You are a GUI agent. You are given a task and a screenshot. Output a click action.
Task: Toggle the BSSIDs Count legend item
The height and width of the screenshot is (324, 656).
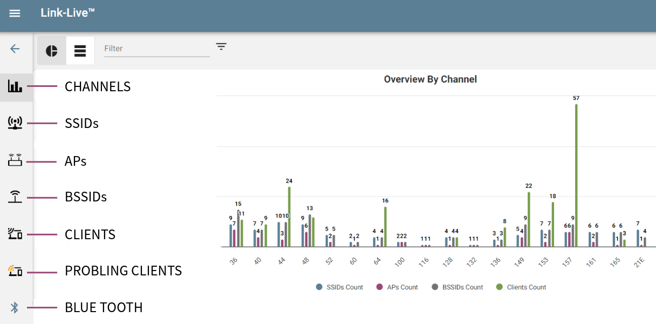tap(457, 287)
